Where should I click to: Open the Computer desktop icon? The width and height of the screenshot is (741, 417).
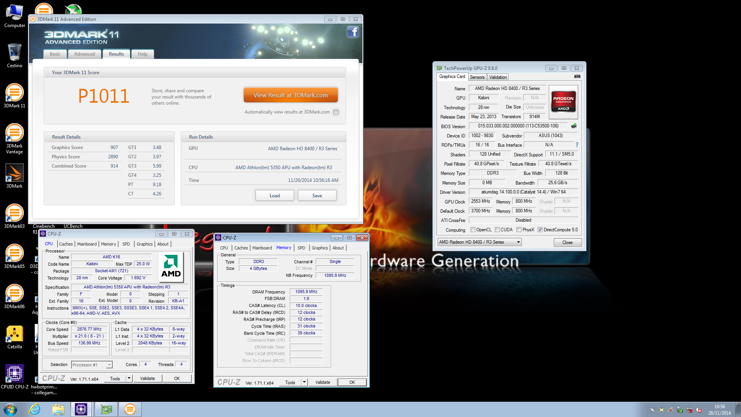tap(15, 16)
